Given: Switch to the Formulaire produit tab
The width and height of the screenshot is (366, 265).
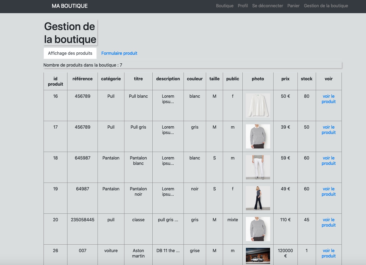Looking at the screenshot, I should pos(119,53).
